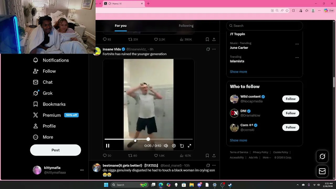Open Grok in the sidebar
336x189 pixels.
tap(43, 93)
